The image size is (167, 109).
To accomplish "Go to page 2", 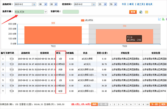I will (x=114, y=104).
